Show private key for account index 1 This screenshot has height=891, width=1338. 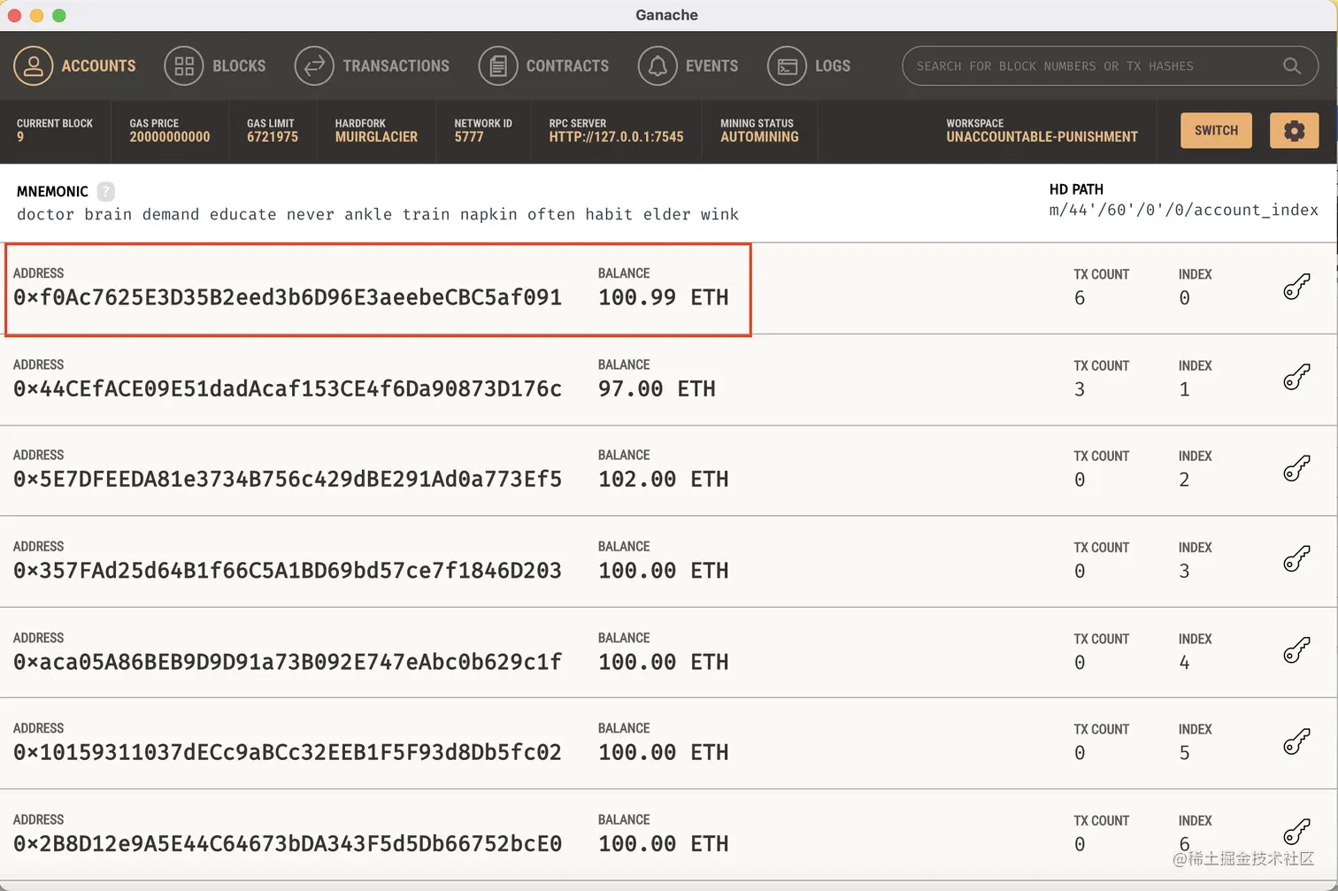(1296, 378)
